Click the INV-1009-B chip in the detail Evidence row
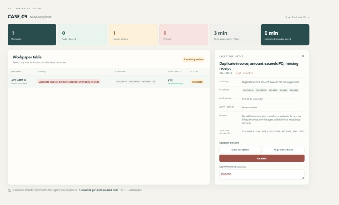The image size is (339, 205). click(261, 90)
